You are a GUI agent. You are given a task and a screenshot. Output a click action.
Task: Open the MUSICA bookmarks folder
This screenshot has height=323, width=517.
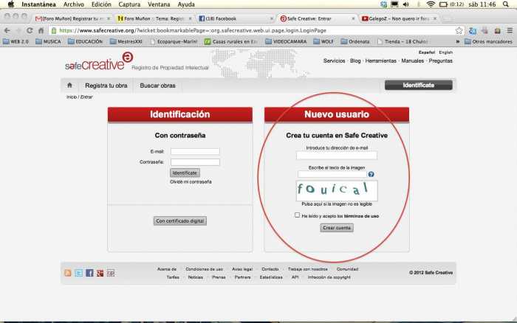click(x=48, y=42)
